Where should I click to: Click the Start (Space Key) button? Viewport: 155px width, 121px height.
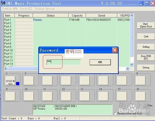(x=146, y=25)
